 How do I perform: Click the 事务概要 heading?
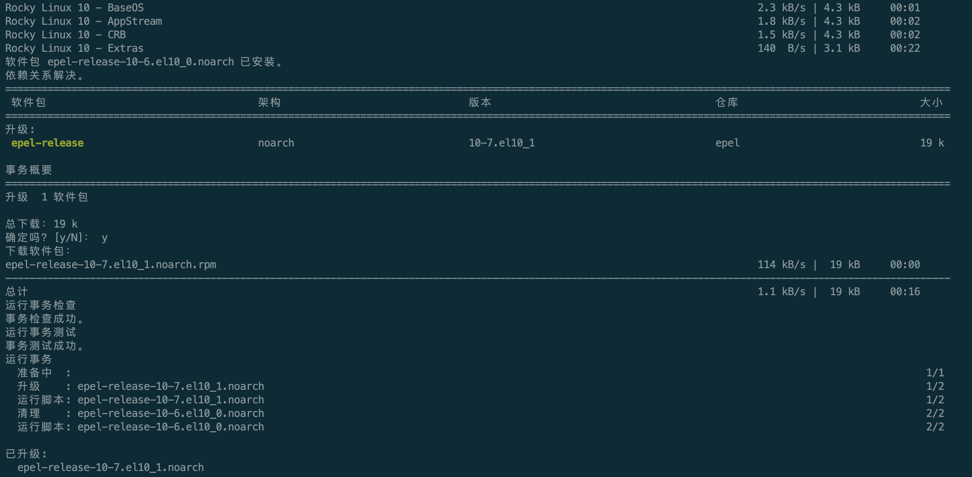pyautogui.click(x=29, y=170)
